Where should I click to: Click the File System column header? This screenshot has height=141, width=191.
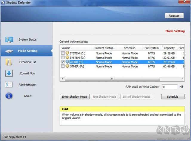(151, 48)
